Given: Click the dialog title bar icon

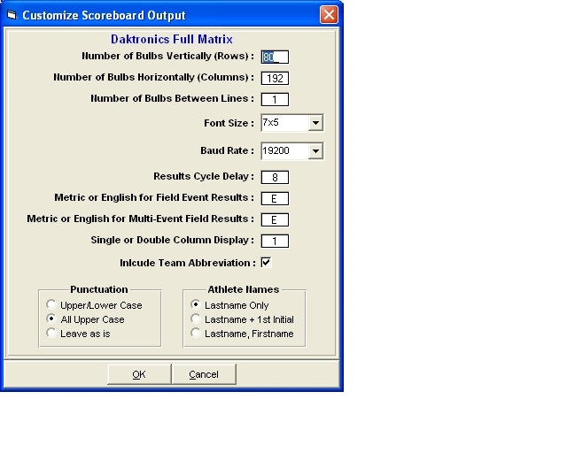Looking at the screenshot, I should click(x=12, y=15).
